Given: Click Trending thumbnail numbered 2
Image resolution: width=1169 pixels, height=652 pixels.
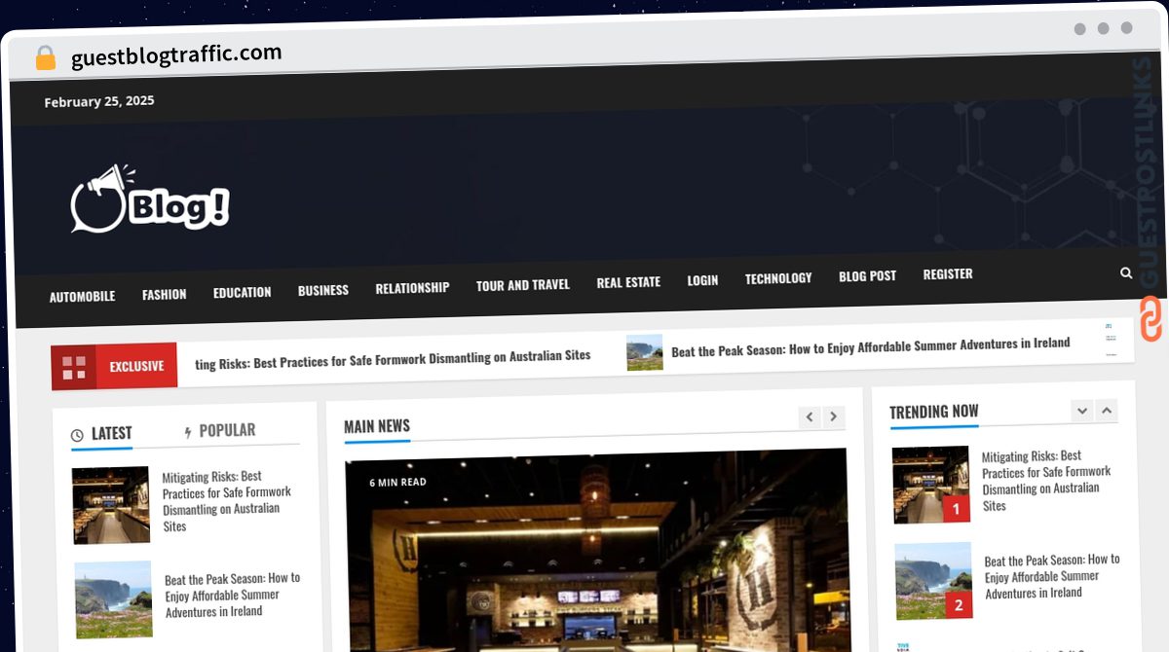Looking at the screenshot, I should [x=933, y=581].
